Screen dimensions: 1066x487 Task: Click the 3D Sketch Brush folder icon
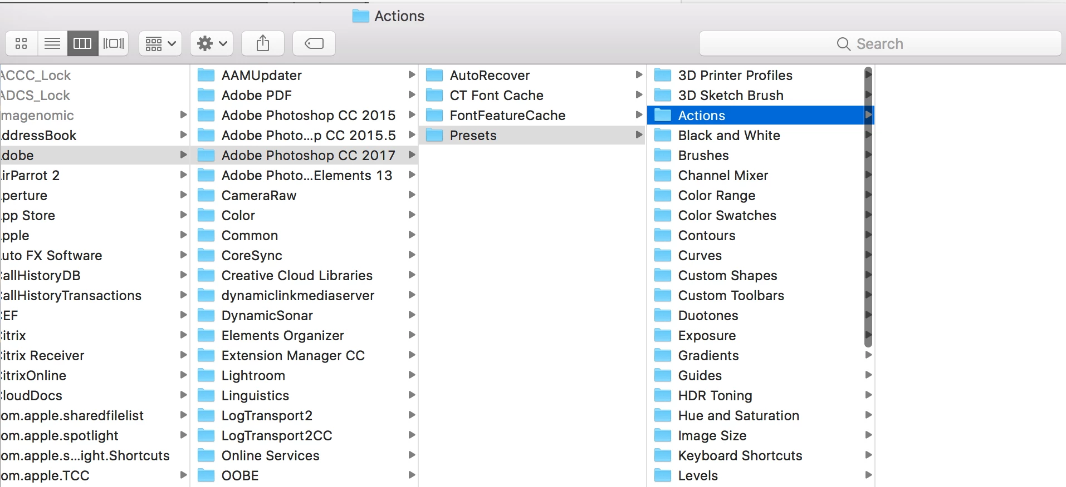(x=663, y=95)
